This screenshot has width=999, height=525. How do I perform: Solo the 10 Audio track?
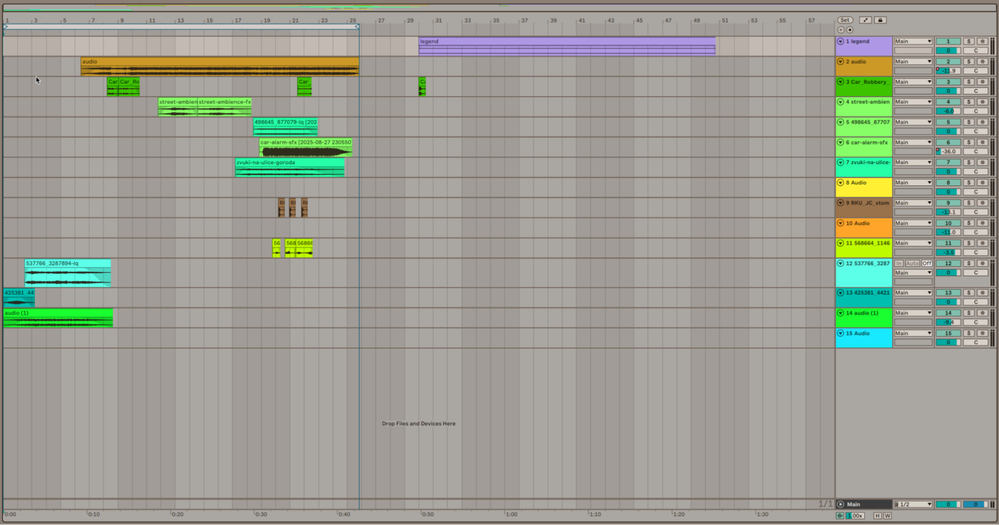coord(969,223)
